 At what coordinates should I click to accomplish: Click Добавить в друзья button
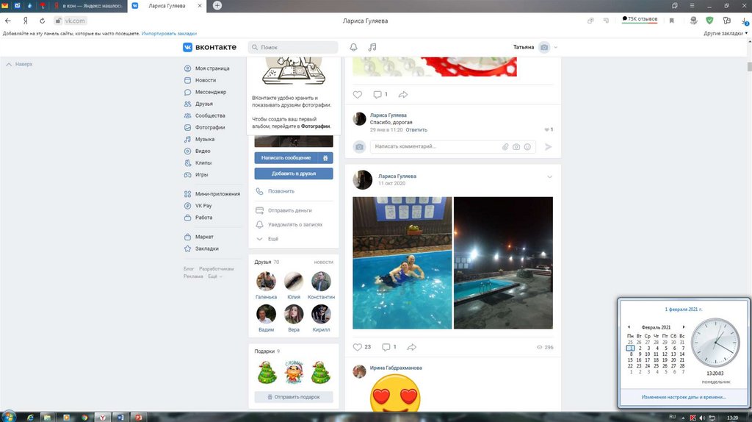pos(294,174)
